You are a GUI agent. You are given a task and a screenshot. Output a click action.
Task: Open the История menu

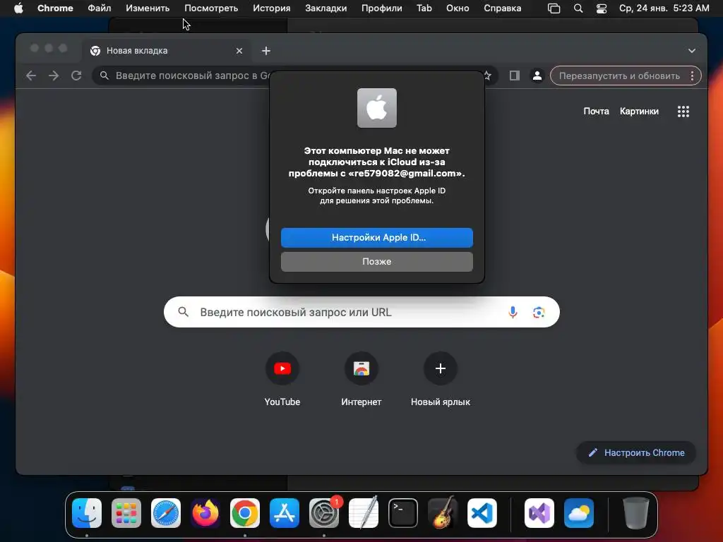(x=272, y=8)
